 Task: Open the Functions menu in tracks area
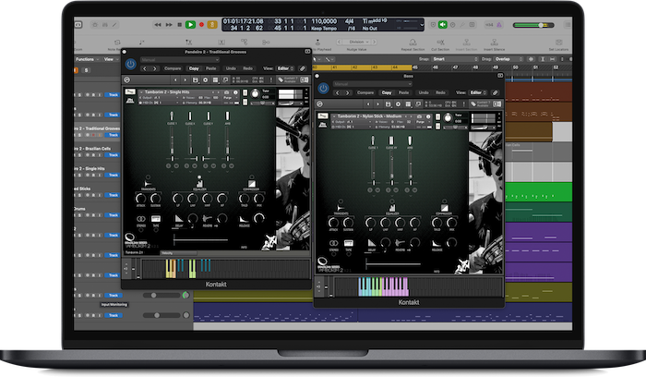(87, 59)
